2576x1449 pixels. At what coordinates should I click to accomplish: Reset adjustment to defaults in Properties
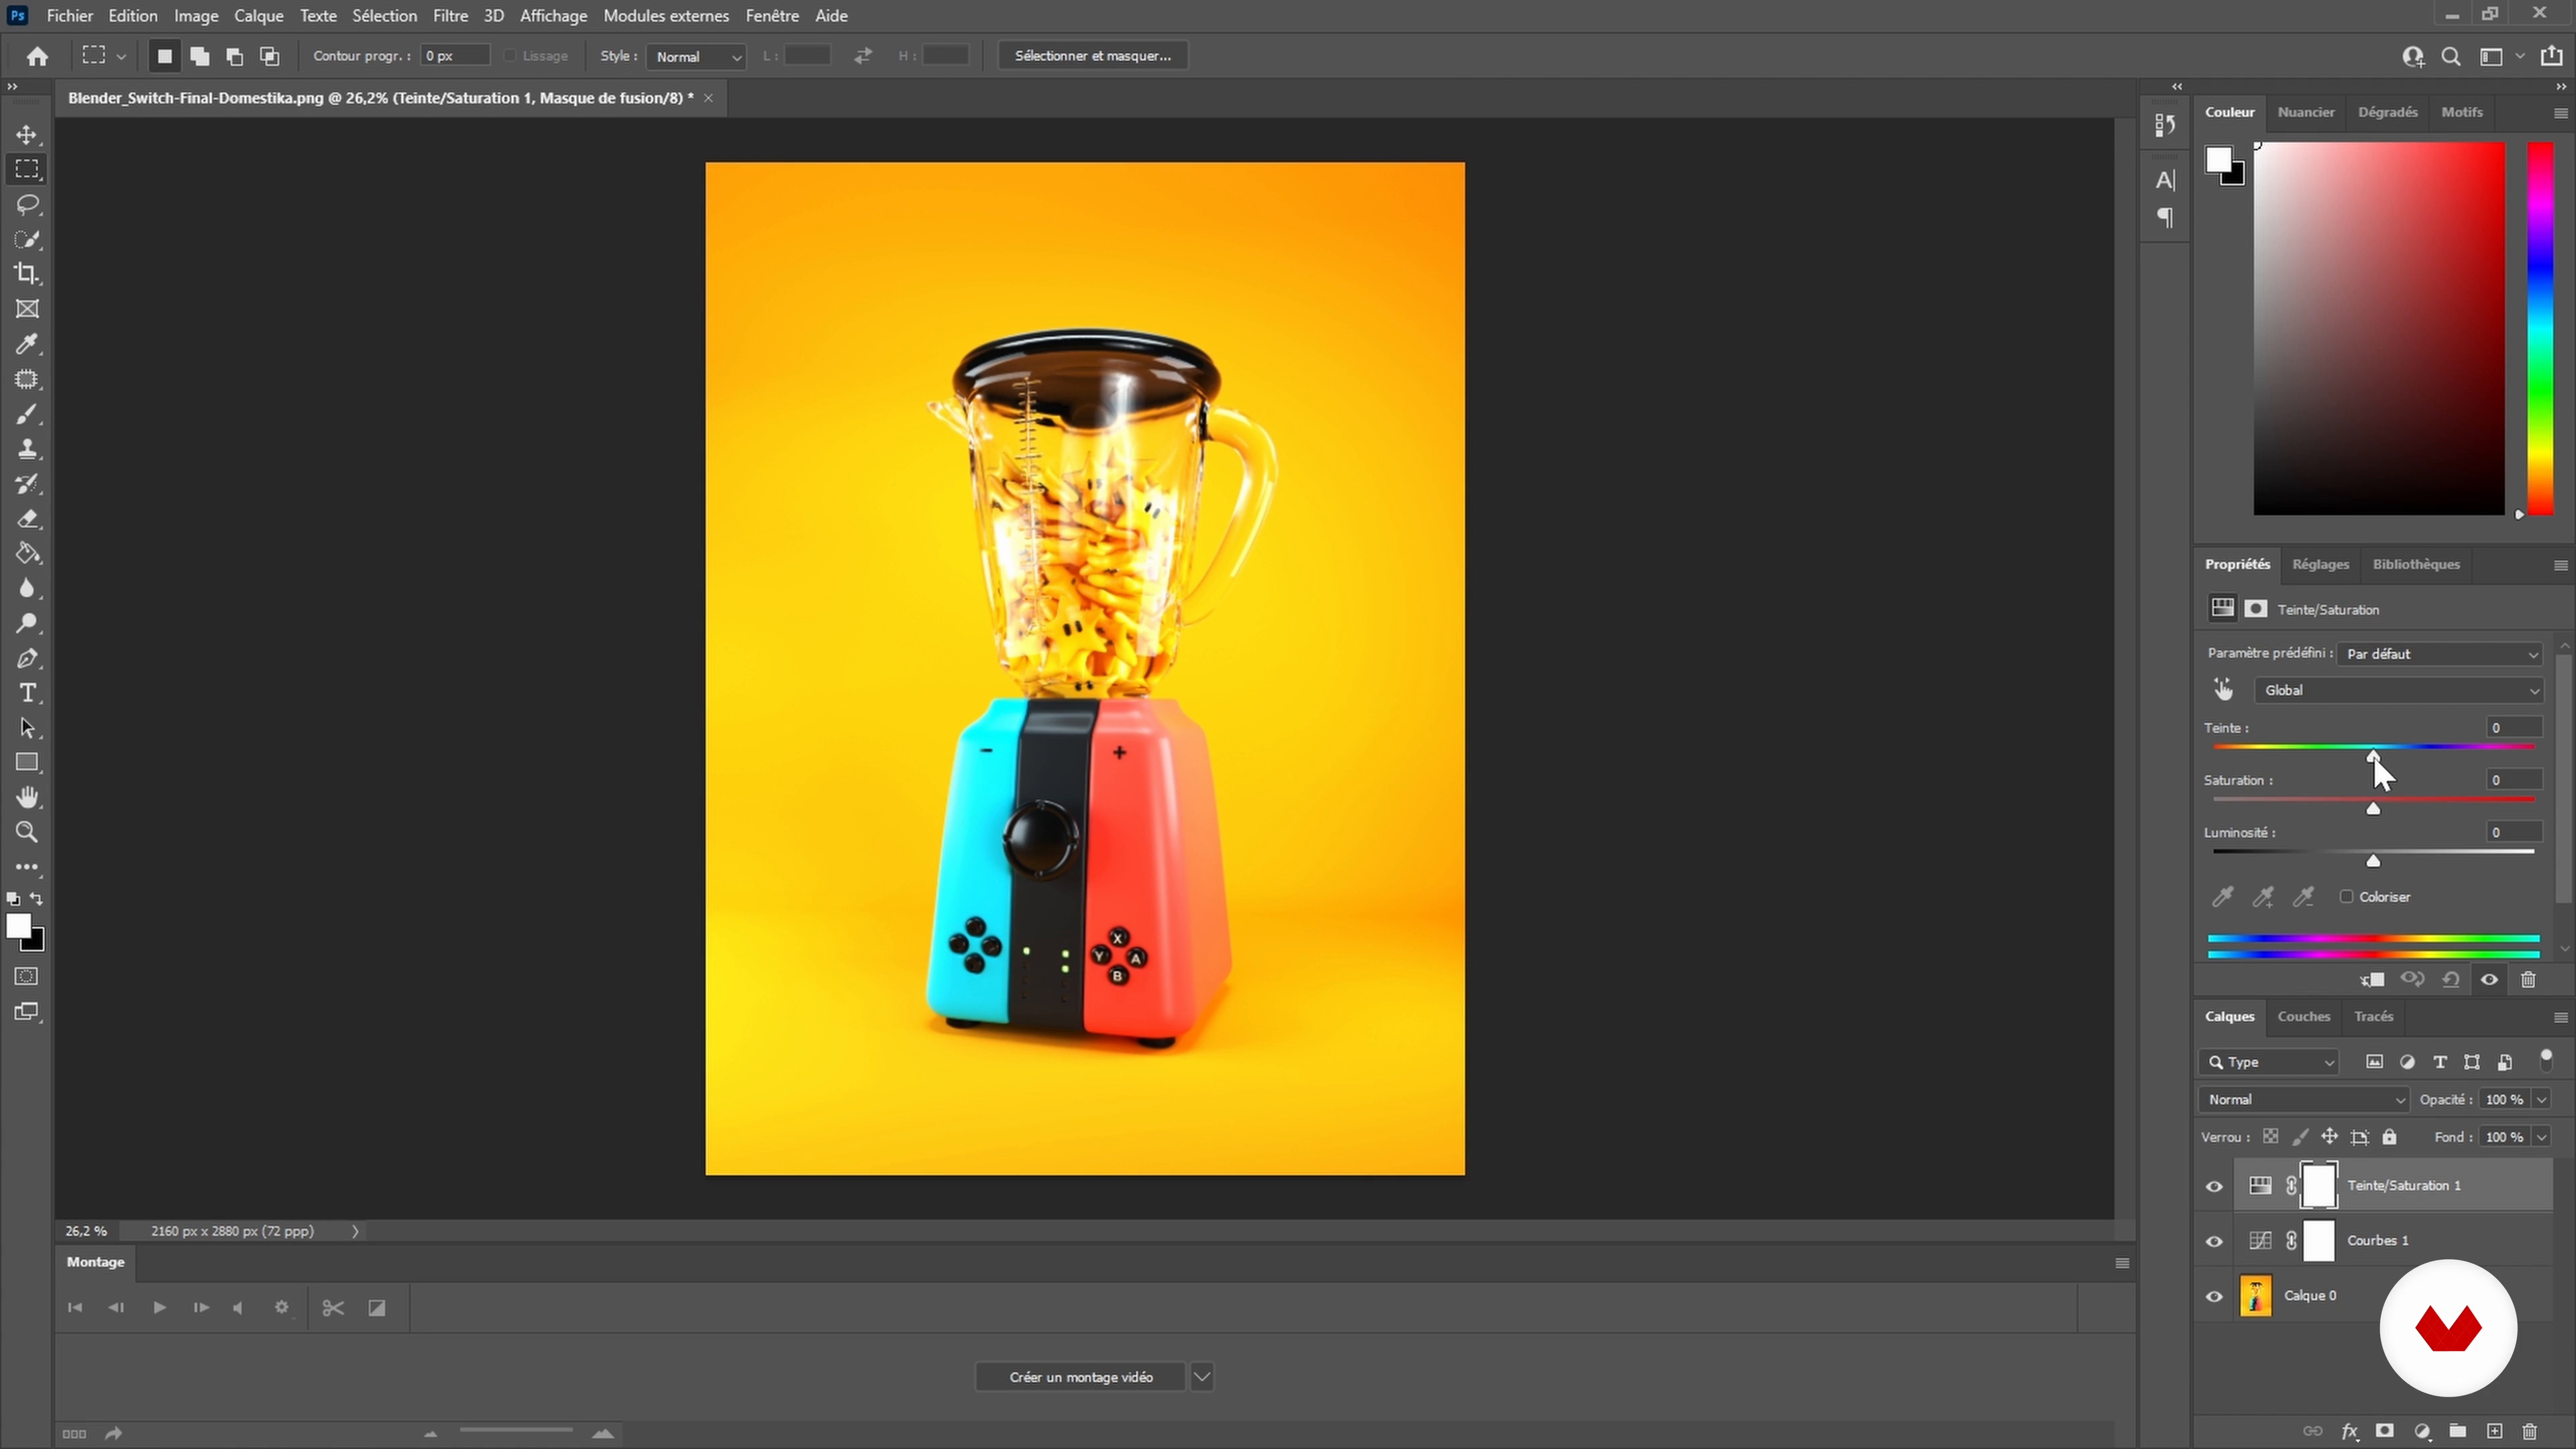2451,980
